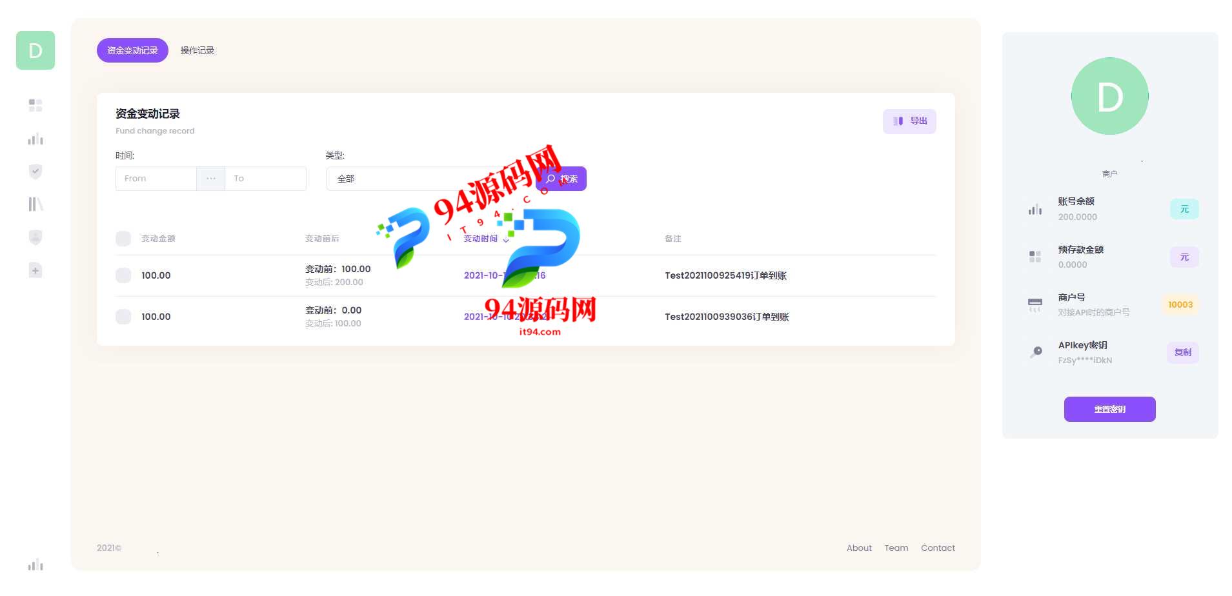Check the row with Test2021100925419 order
This screenshot has height=596, width=1232.
(123, 275)
